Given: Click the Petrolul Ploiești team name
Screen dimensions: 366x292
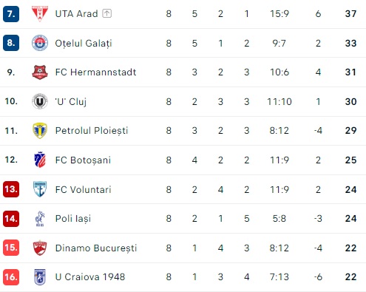Looking at the screenshot, I should (92, 131).
